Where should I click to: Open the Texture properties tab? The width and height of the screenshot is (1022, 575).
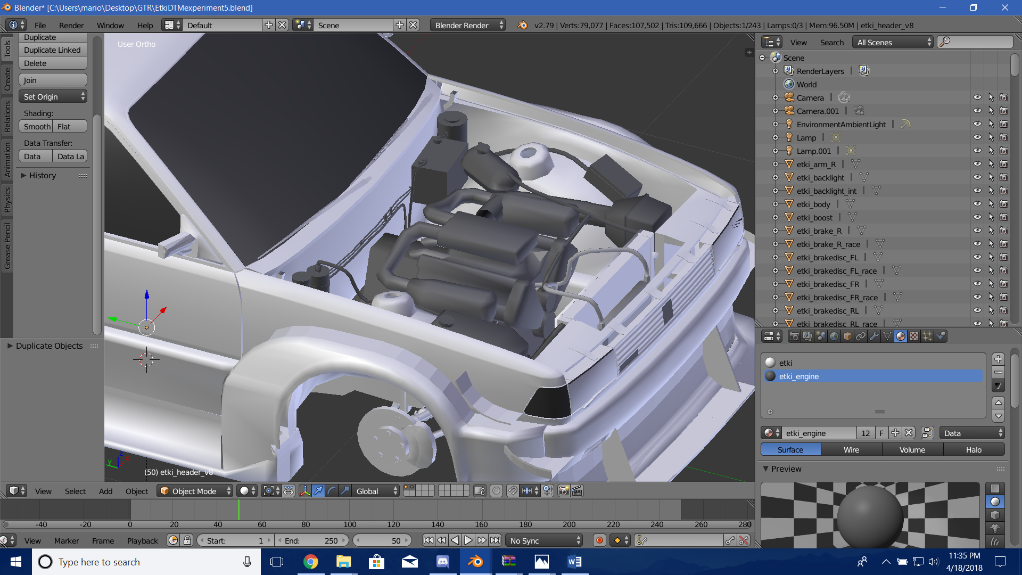pyautogui.click(x=914, y=336)
